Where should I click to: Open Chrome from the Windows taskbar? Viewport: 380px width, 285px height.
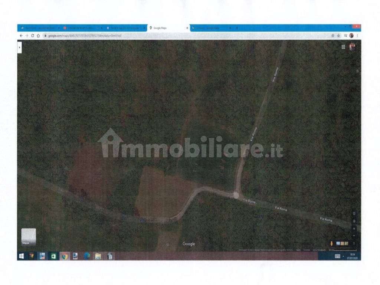(65, 256)
